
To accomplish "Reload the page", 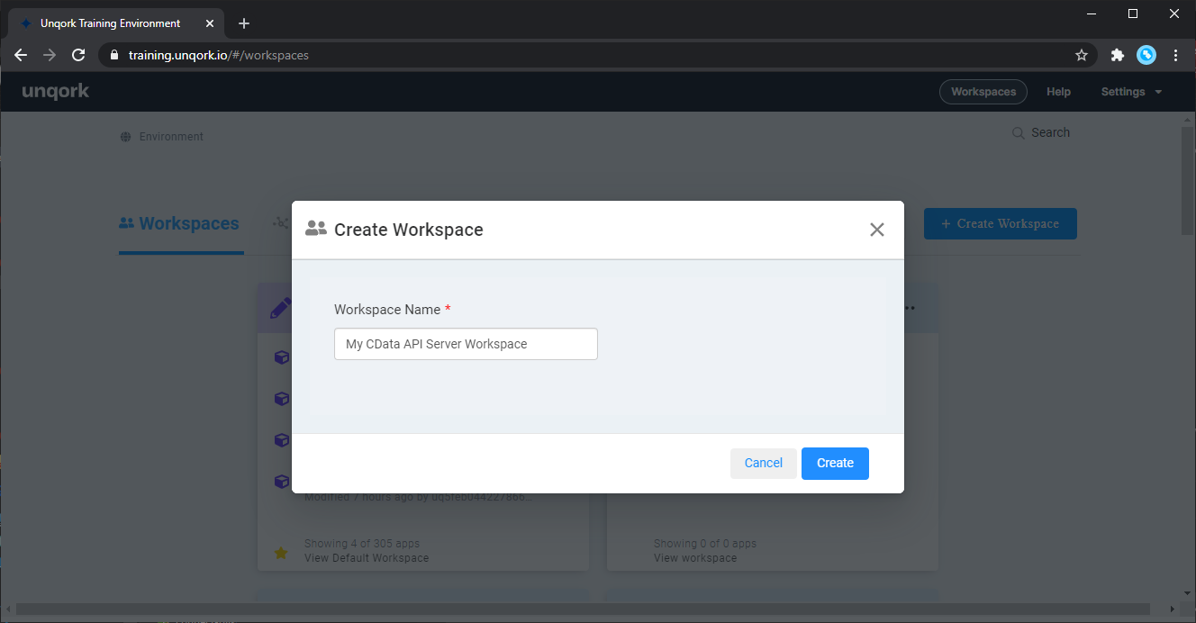I will pyautogui.click(x=78, y=55).
